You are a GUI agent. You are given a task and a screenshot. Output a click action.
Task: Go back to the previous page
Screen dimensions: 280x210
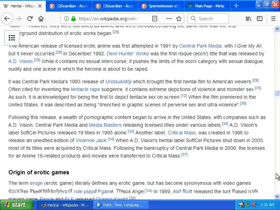7,19
